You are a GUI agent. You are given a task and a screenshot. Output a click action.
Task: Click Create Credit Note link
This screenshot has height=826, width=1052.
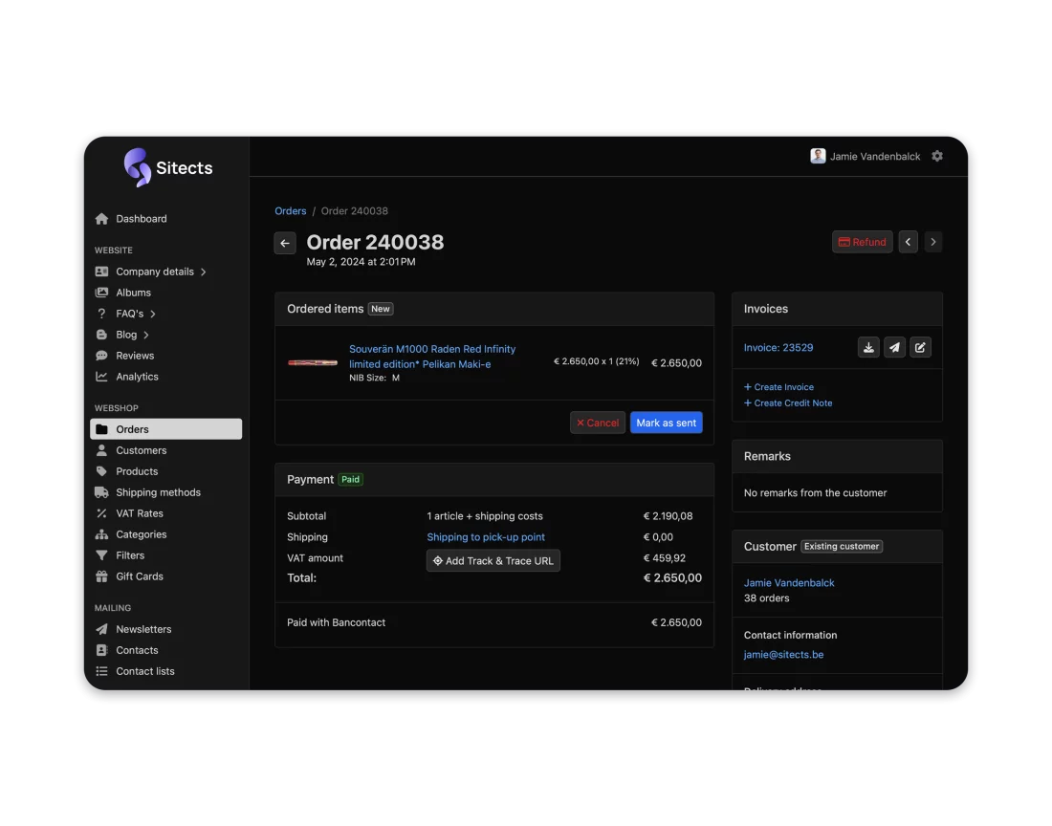coord(788,402)
